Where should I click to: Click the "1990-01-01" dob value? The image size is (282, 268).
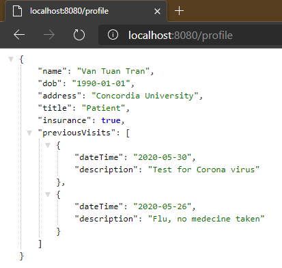(101, 83)
